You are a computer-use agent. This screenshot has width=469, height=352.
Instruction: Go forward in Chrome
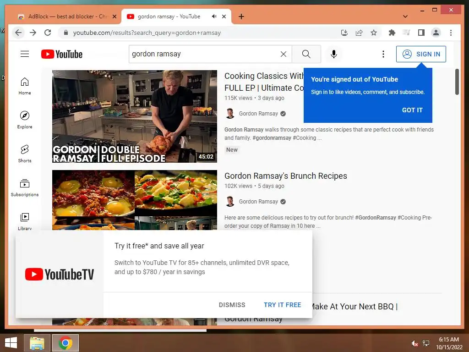(33, 33)
